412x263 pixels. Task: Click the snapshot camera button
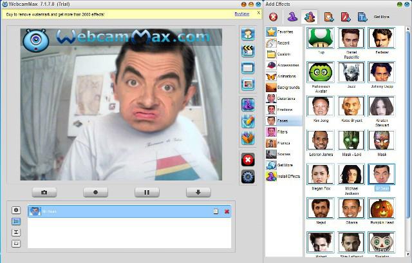click(x=44, y=192)
